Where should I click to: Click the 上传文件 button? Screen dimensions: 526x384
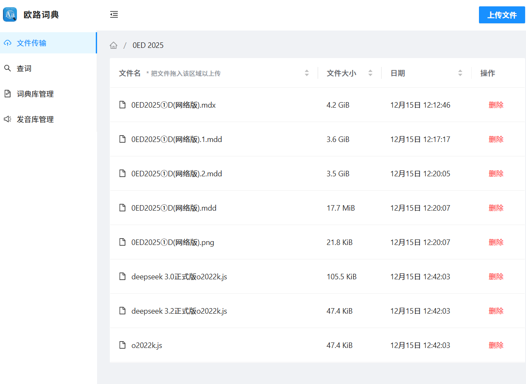(502, 15)
